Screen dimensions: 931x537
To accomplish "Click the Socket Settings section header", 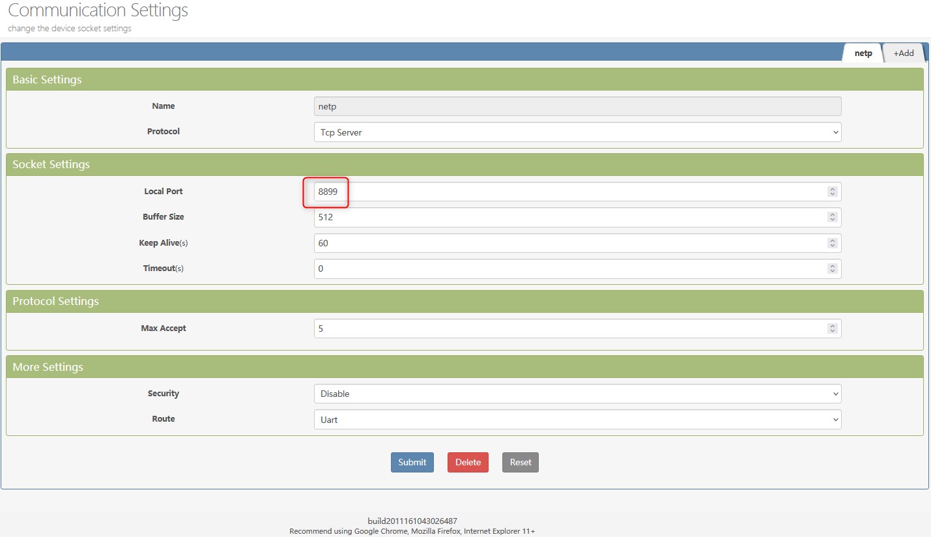I will (x=465, y=164).
